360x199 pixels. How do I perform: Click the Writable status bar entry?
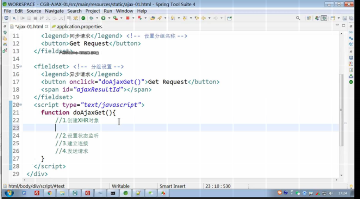[120, 186]
